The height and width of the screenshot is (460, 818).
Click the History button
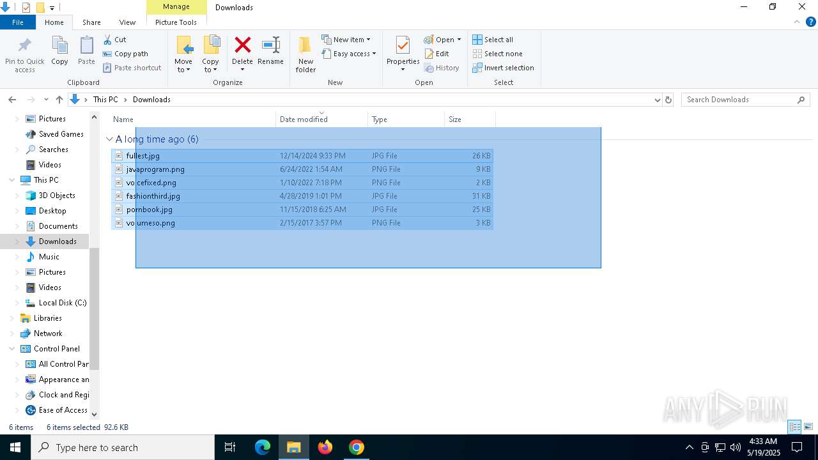pos(442,68)
